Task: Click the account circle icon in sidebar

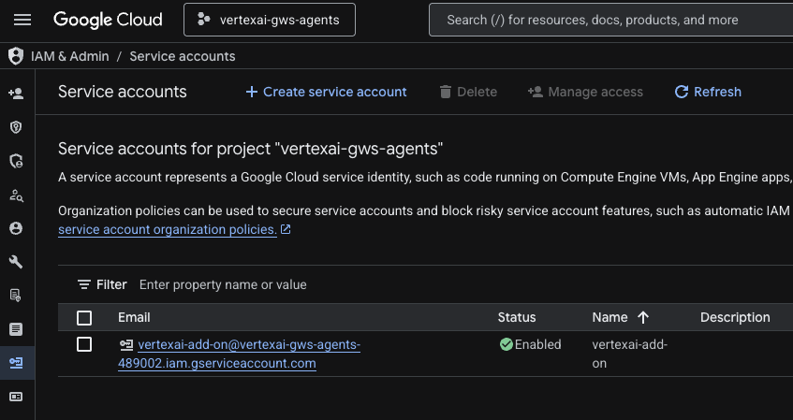Action: 16,228
